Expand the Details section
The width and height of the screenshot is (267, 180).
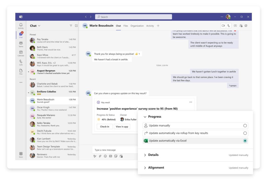(145, 155)
